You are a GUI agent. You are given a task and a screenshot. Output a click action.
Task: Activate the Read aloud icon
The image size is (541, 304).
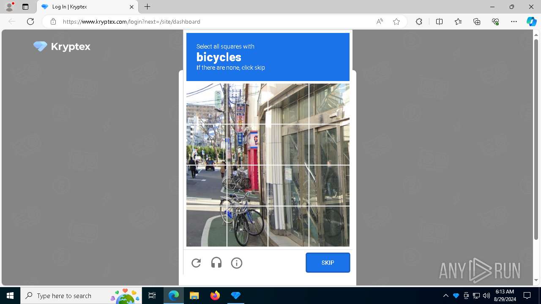(x=380, y=22)
